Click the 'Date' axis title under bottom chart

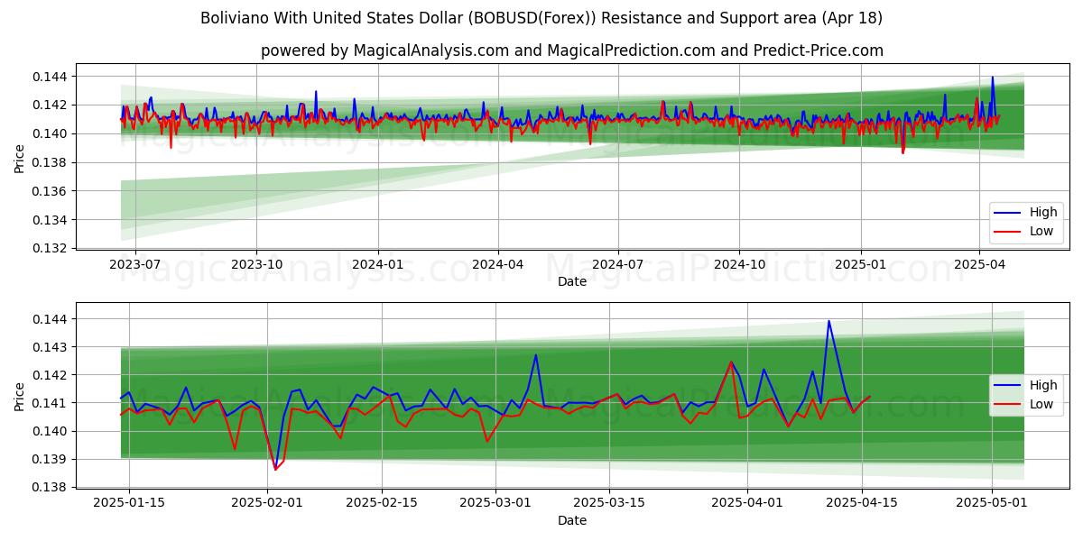572,520
